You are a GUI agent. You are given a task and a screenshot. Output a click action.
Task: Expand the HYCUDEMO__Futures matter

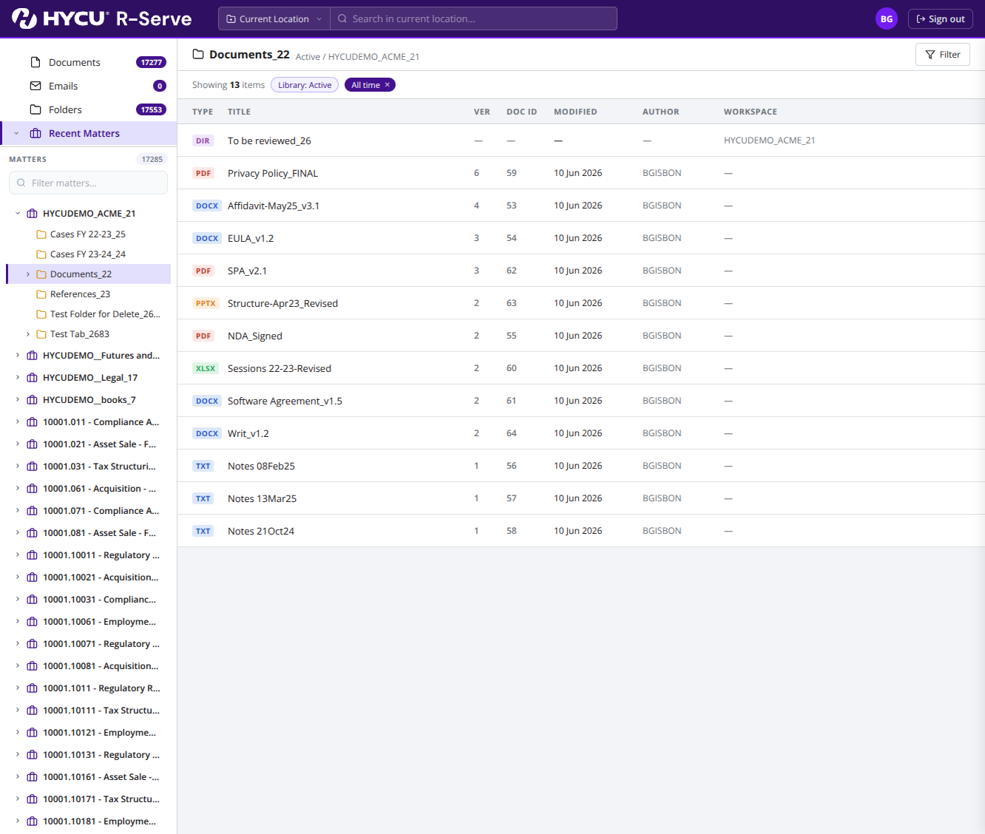click(x=18, y=355)
